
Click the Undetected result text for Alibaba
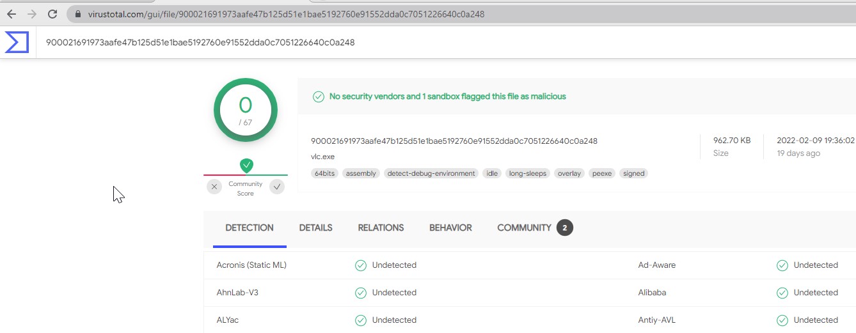[816, 293]
